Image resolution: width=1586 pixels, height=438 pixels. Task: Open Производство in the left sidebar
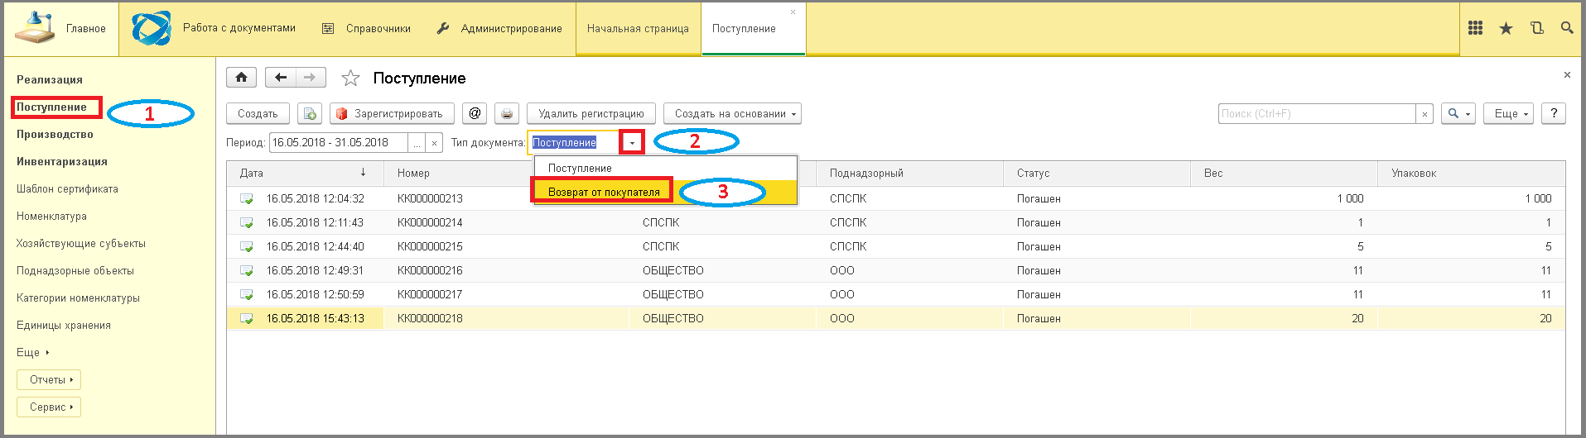[x=55, y=135]
